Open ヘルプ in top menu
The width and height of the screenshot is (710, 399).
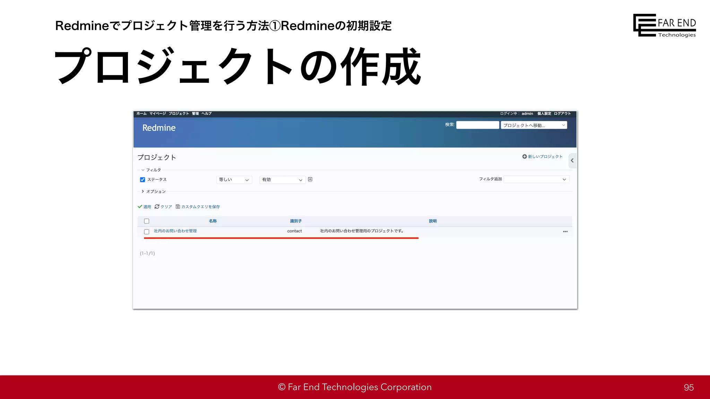207,114
